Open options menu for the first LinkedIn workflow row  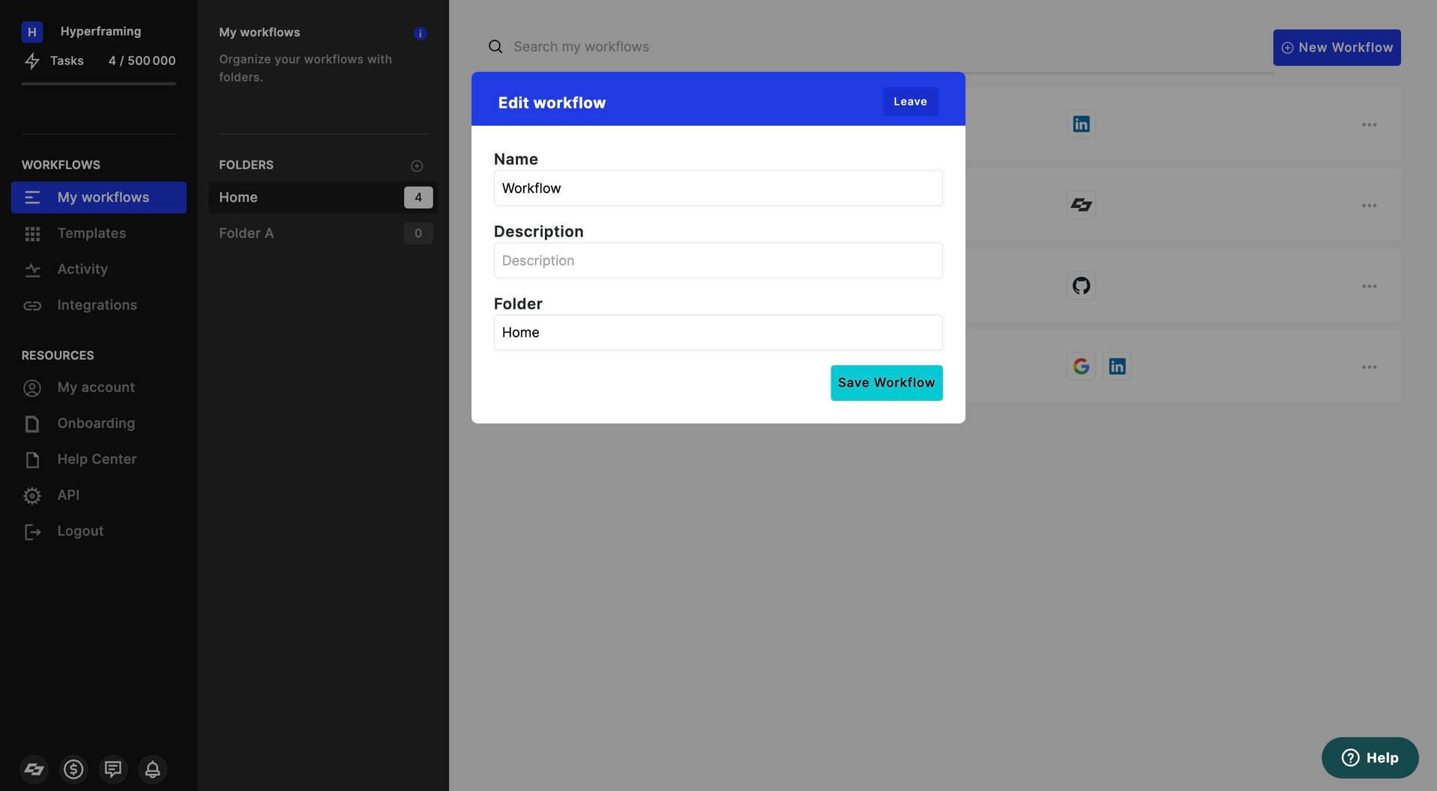click(x=1369, y=124)
